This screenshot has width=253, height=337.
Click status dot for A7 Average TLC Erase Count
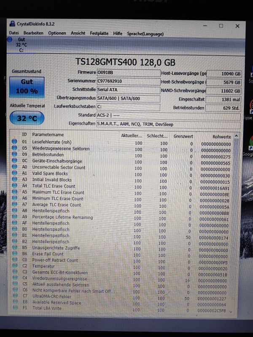tap(15, 204)
